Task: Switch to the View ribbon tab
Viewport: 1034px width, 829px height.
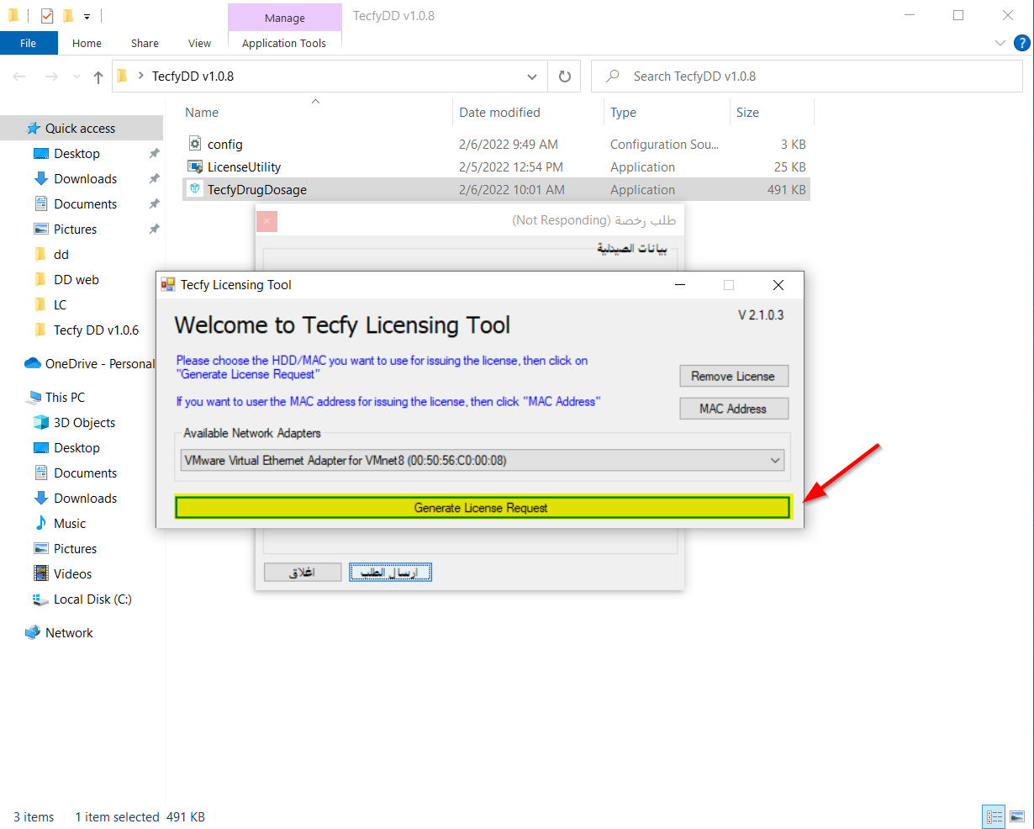Action: pos(199,43)
